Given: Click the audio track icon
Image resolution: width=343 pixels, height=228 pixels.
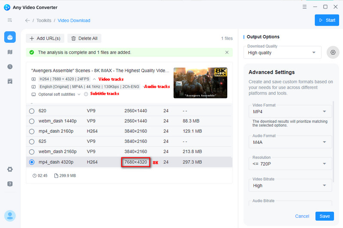Looking at the screenshot, I should 33,87.
